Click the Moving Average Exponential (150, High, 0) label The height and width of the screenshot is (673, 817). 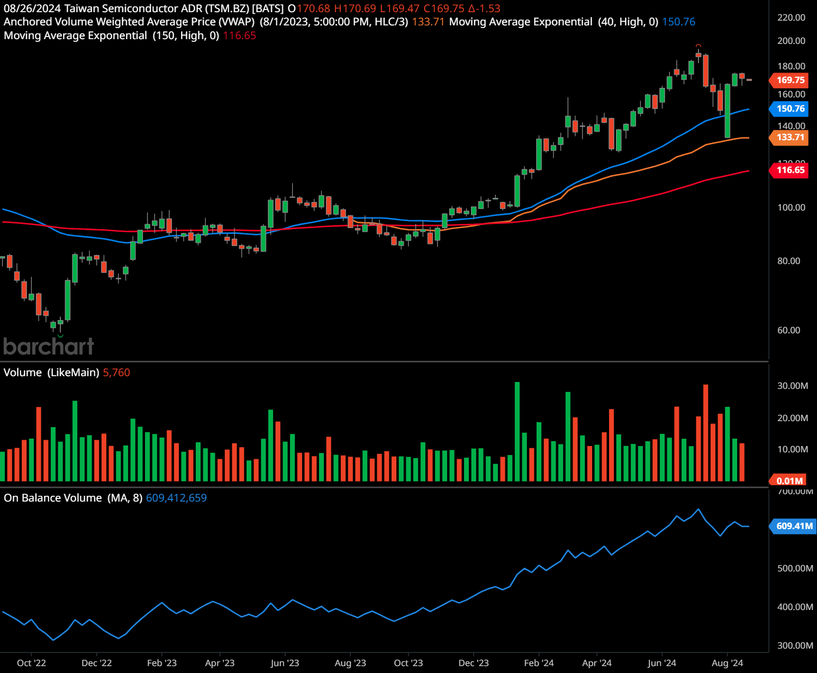[x=111, y=35]
